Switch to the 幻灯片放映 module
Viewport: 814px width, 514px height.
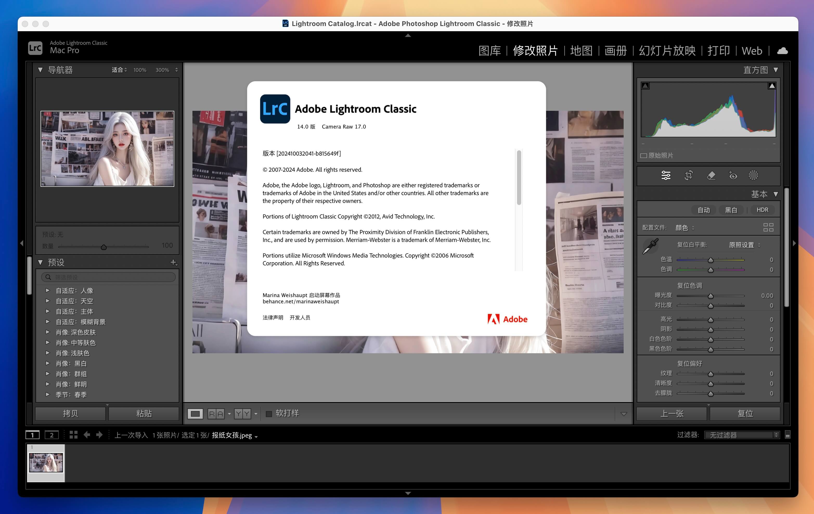667,51
